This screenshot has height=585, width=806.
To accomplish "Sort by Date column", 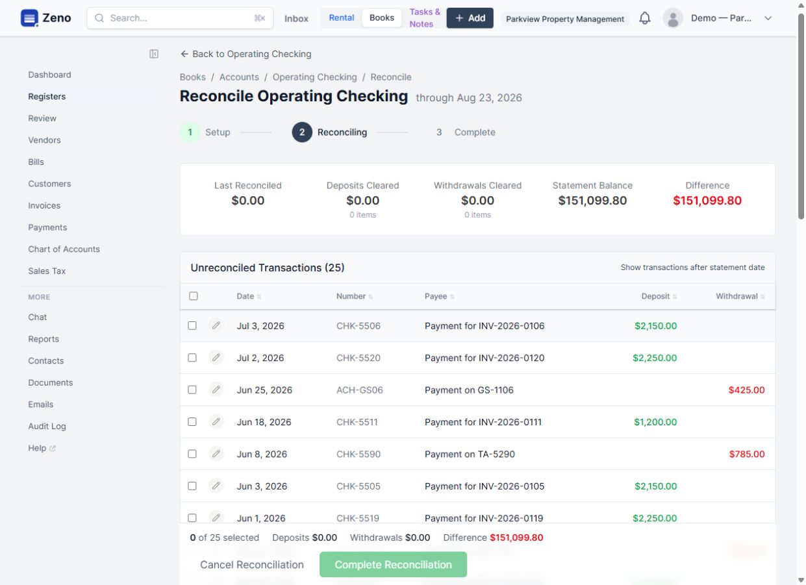I will click(x=249, y=296).
